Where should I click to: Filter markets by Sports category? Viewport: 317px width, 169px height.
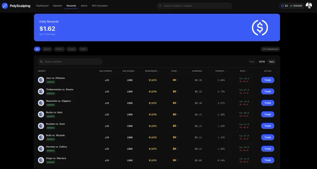(x=47, y=49)
